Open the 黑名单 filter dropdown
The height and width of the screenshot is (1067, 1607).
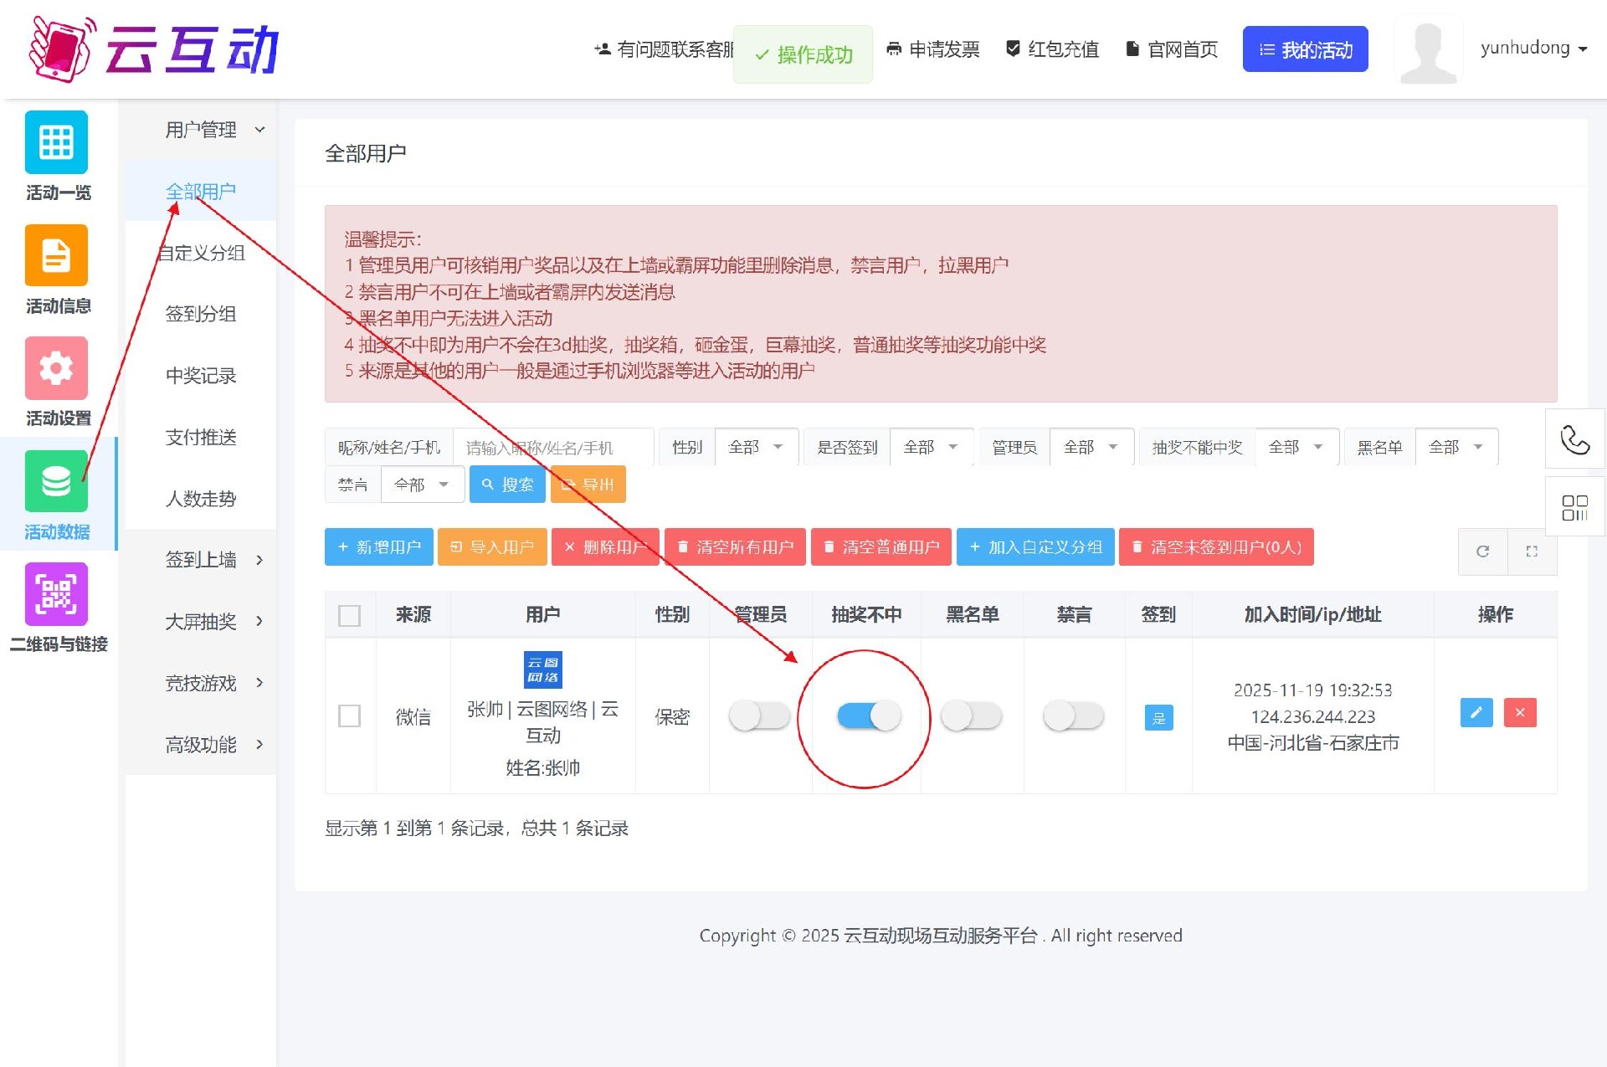[1456, 447]
